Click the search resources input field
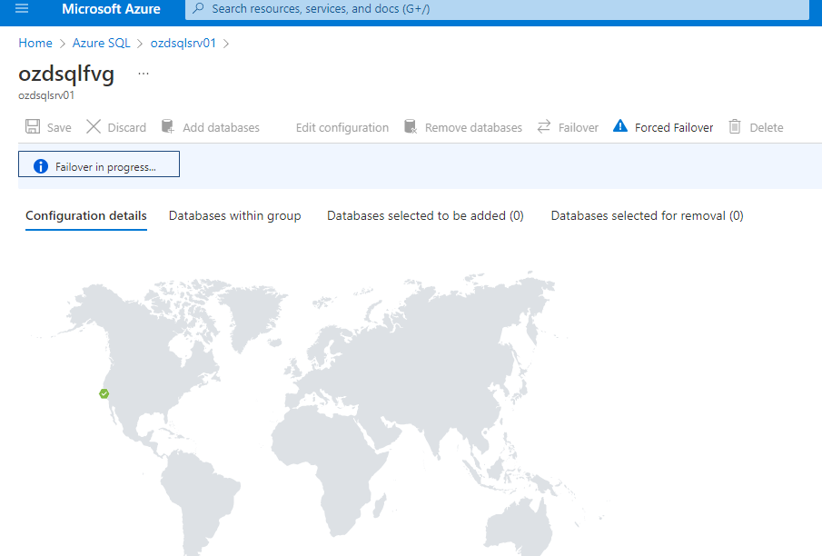This screenshot has width=822, height=556. pos(497,9)
